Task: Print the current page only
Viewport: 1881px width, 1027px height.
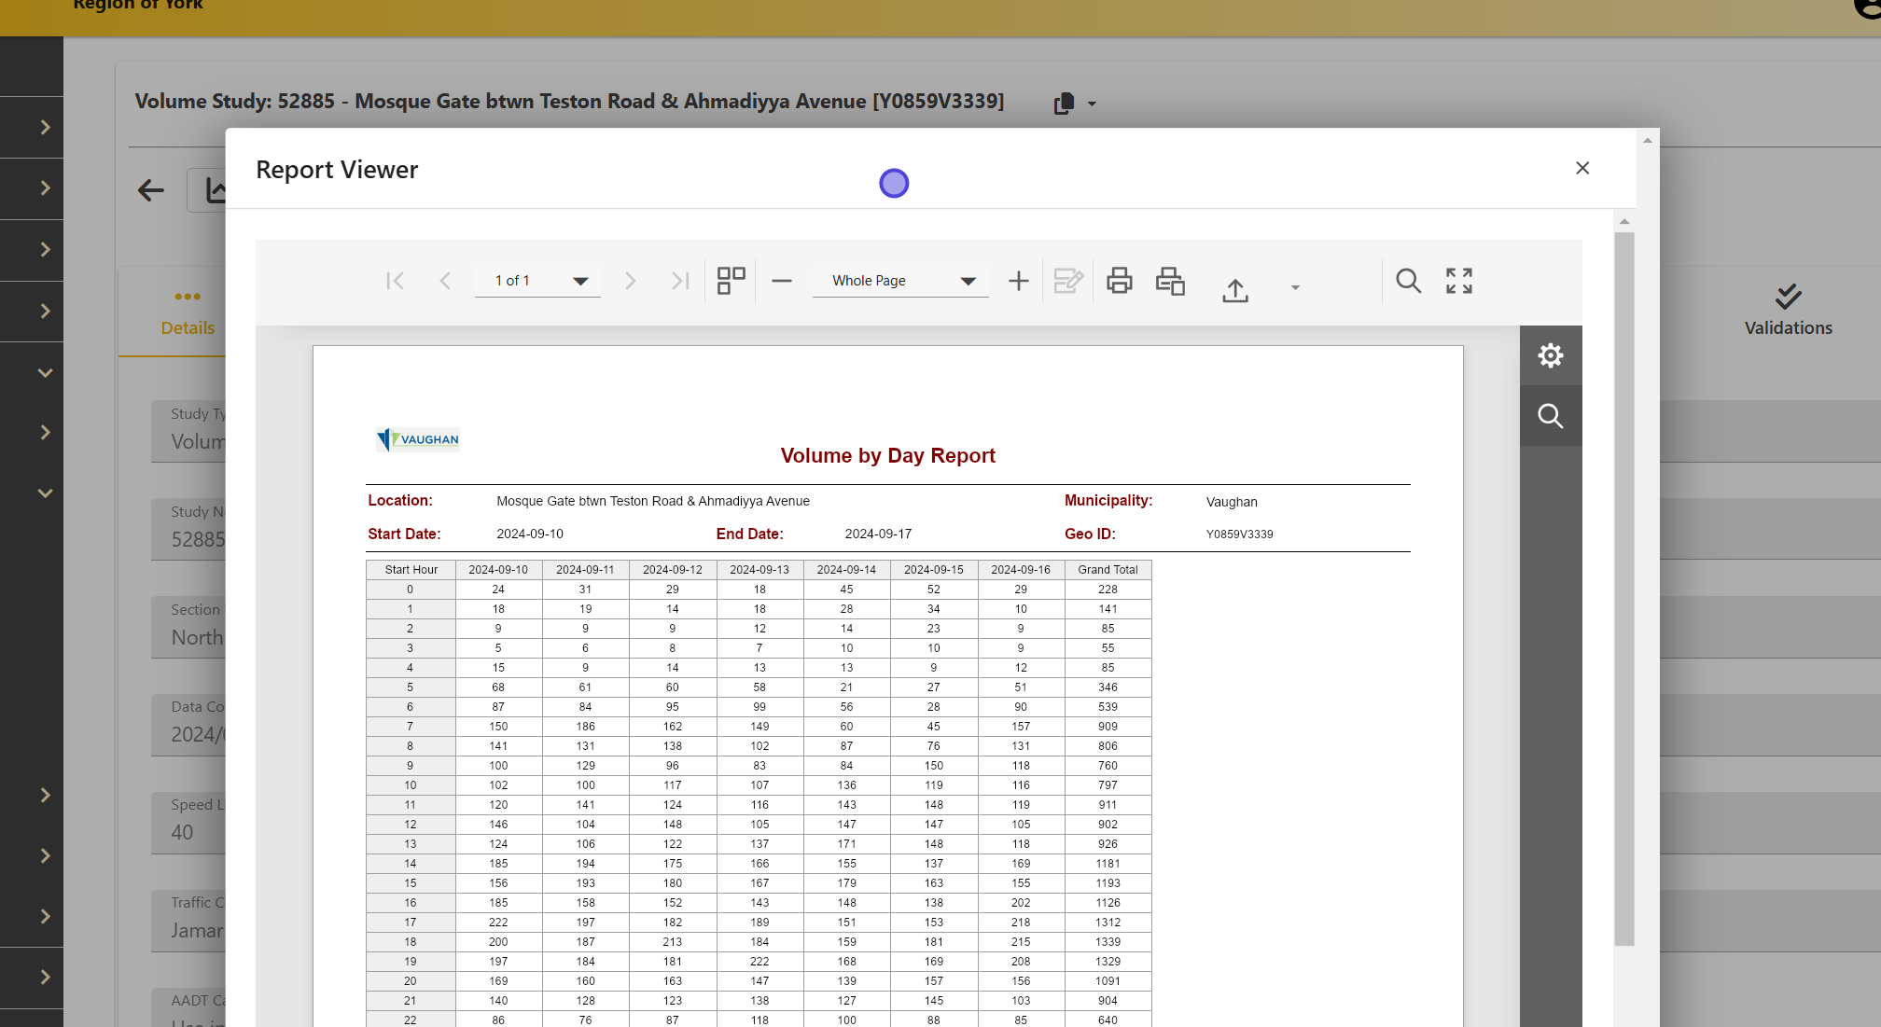Action: [x=1170, y=281]
